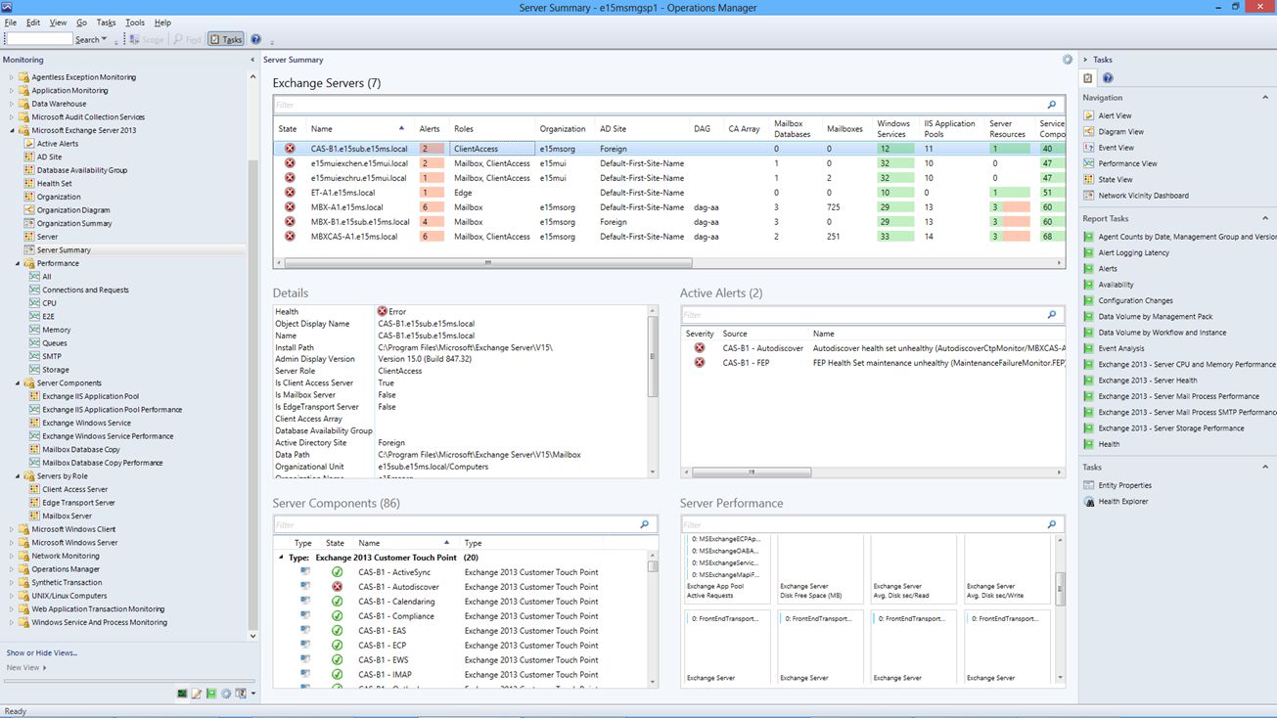Open the Go menu
Viewport: 1277px width, 718px height.
pos(81,22)
